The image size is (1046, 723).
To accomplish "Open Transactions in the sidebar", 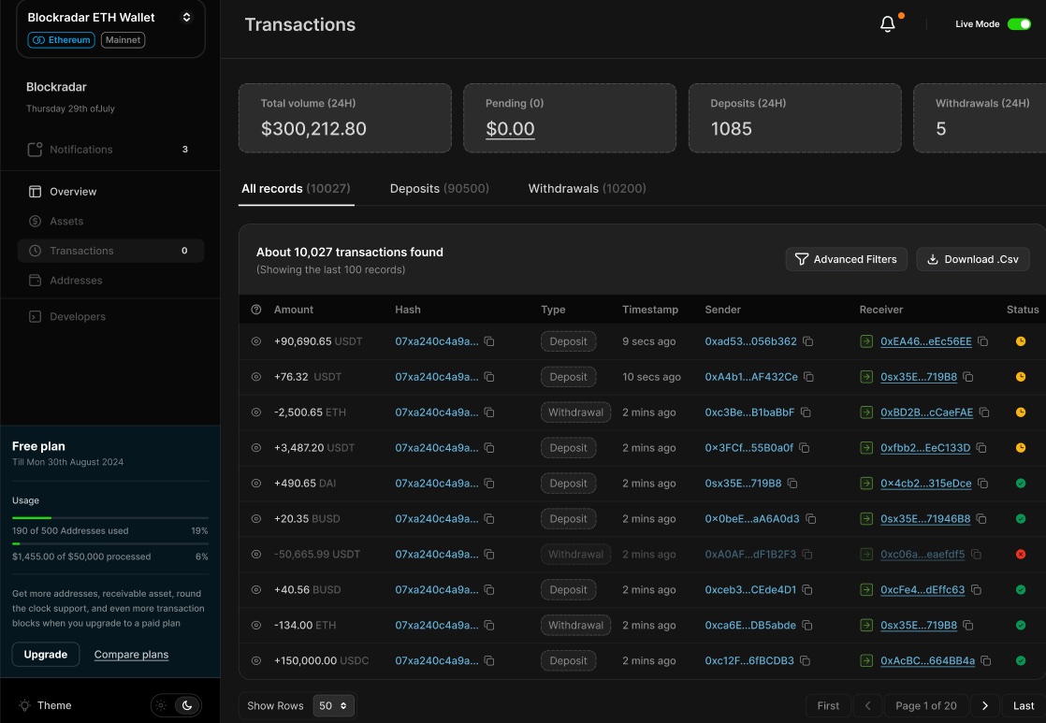I will click(x=110, y=251).
